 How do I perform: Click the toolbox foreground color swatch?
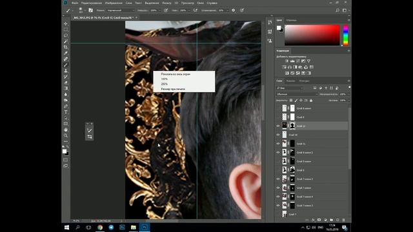pyautogui.click(x=65, y=151)
